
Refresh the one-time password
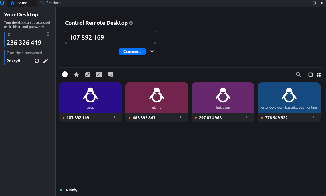37,61
